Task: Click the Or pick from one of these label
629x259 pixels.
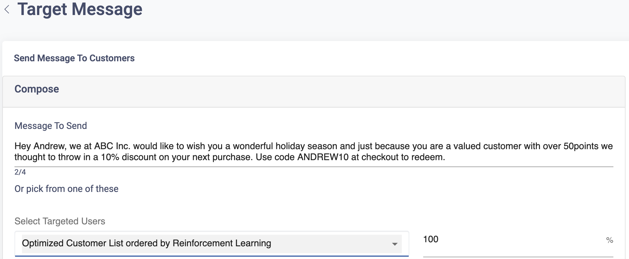Action: click(66, 189)
